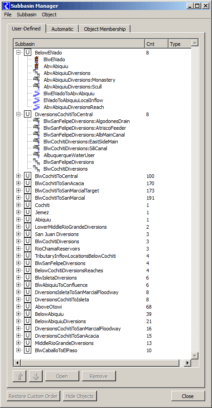Collapse the DiversionsCochitiToCentral subbasin
The width and height of the screenshot is (212, 408).
18,114
